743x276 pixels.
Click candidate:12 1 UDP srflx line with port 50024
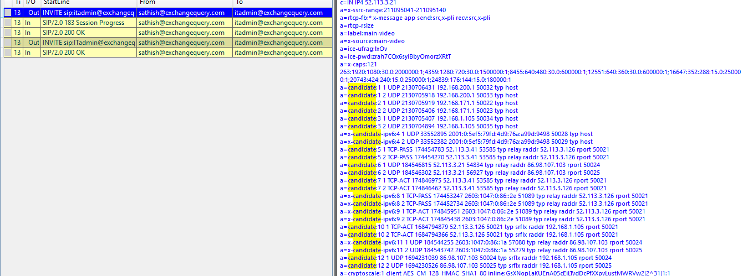[x=476, y=258]
